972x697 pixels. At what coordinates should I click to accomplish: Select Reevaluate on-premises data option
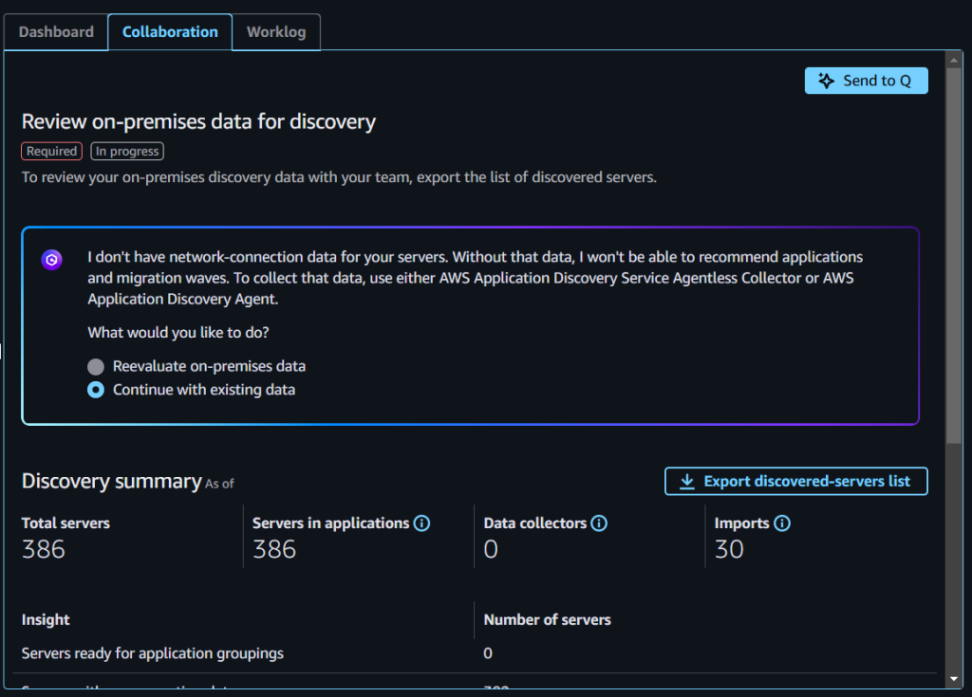95,366
